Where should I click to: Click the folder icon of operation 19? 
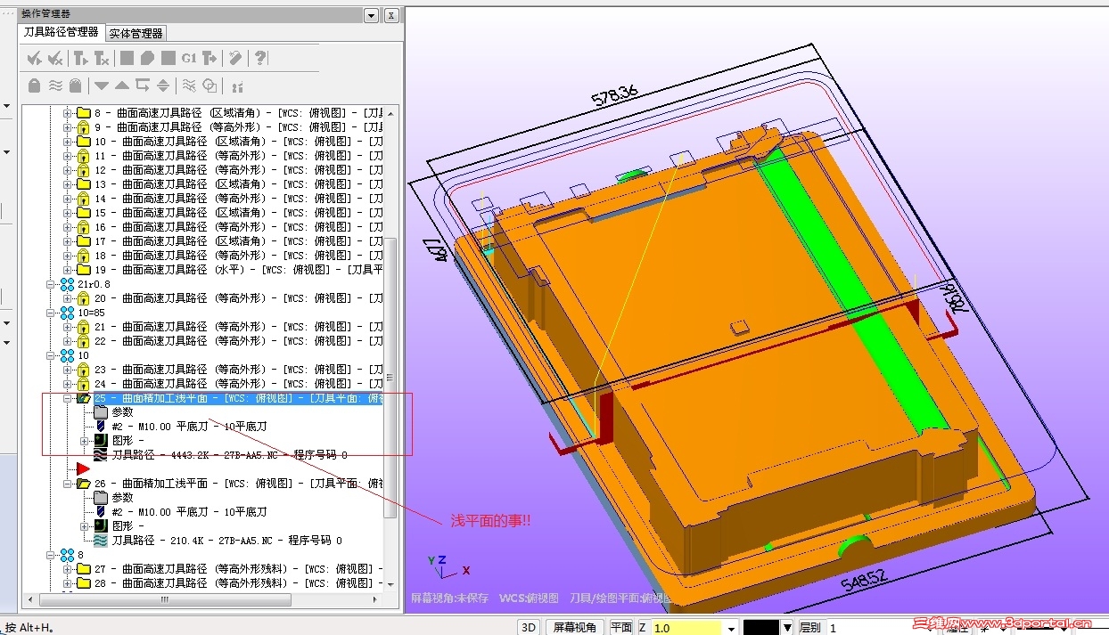pyautogui.click(x=83, y=270)
